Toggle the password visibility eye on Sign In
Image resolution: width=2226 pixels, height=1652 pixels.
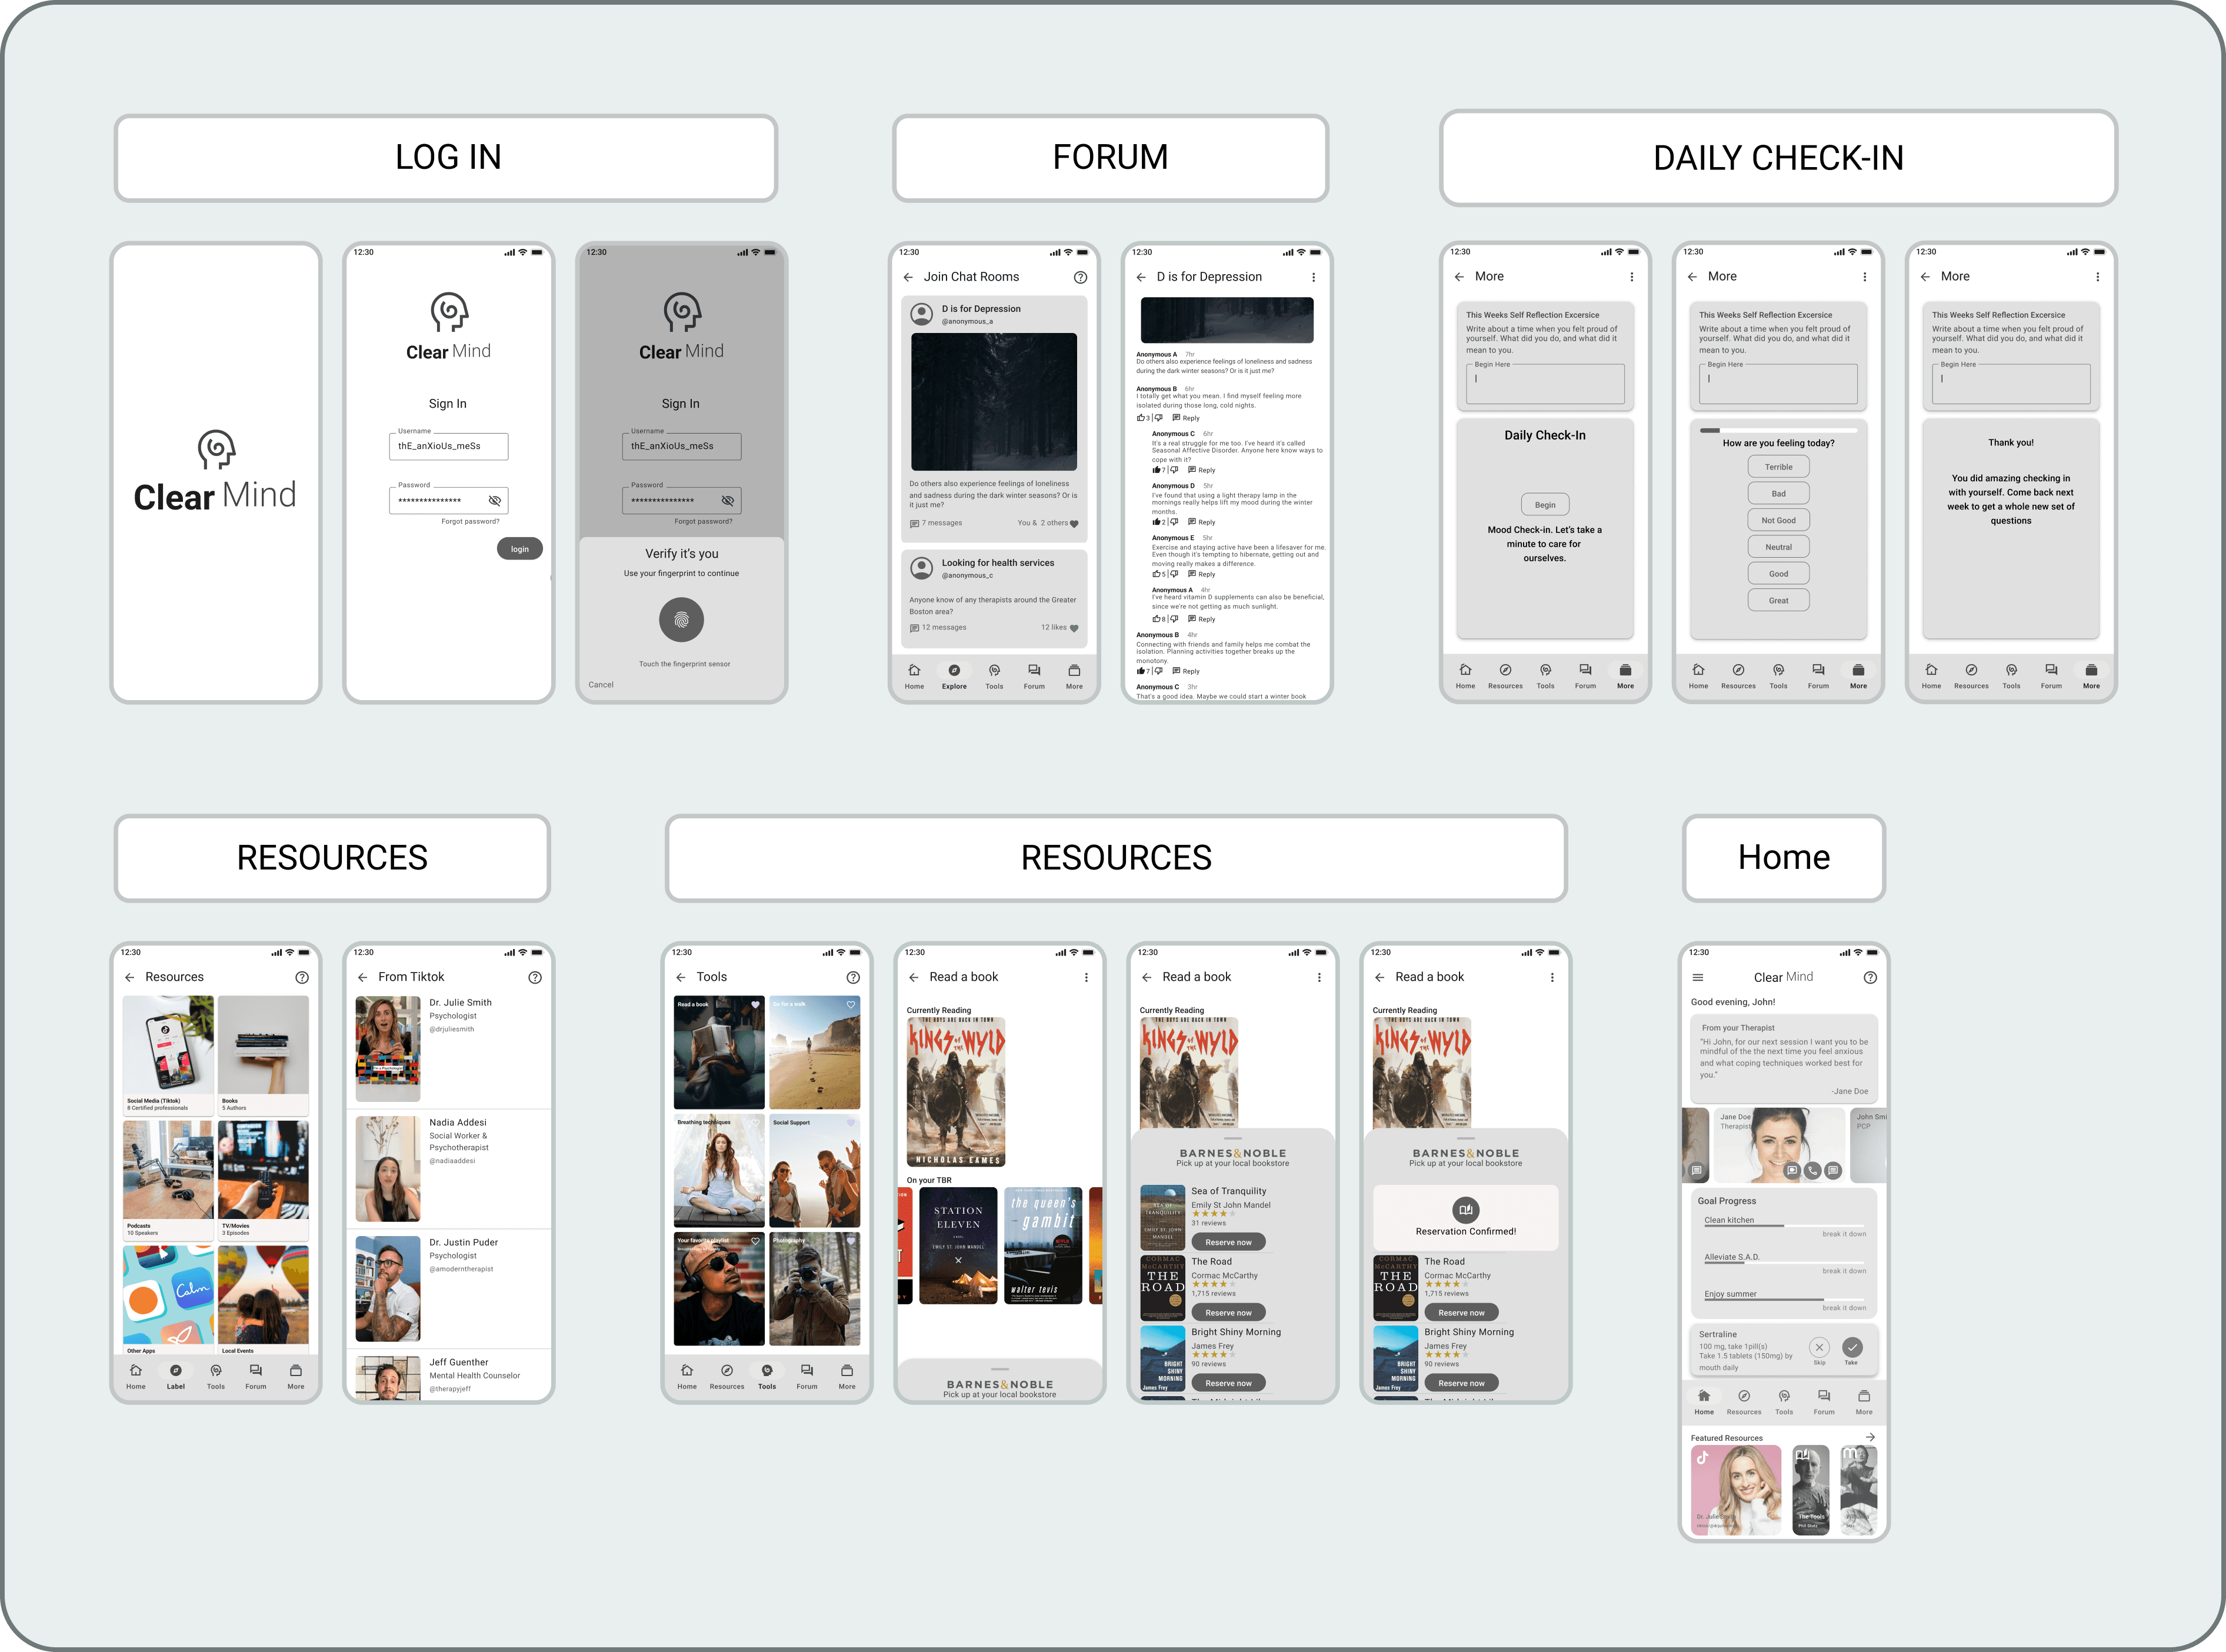point(494,500)
